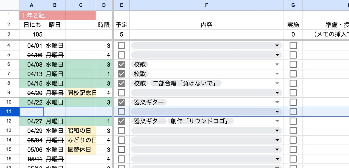Check the 実施 checkbox for 04/15
The width and height of the screenshot is (349, 168).
(293, 83)
